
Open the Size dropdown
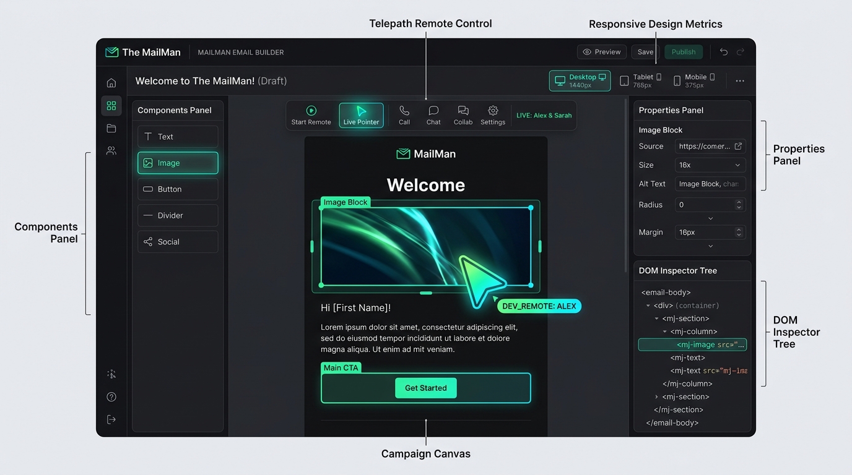click(710, 165)
